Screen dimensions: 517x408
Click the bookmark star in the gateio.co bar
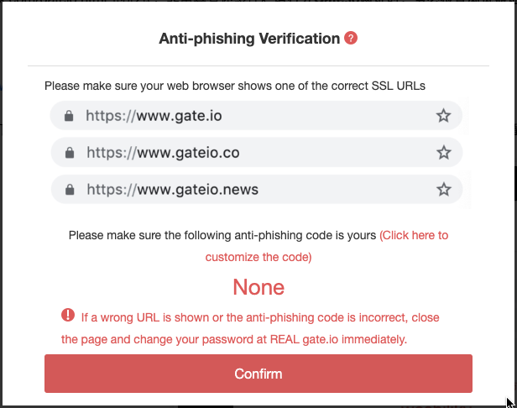click(x=443, y=153)
